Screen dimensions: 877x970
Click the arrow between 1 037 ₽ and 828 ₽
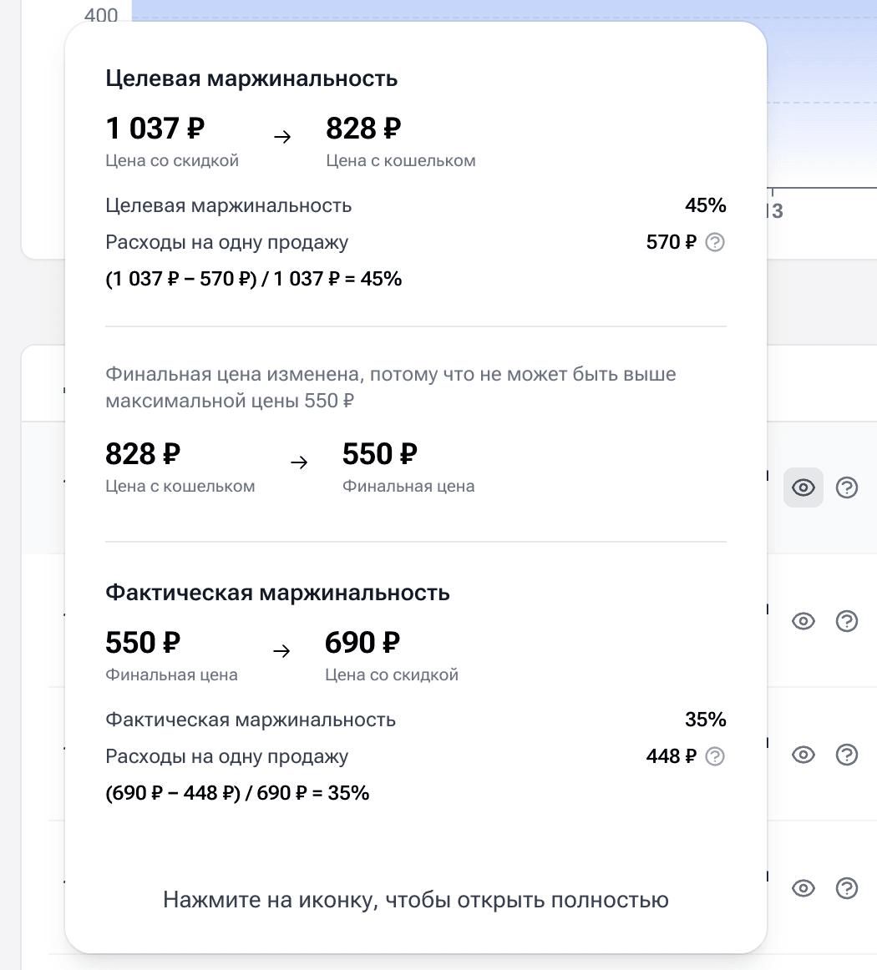[x=282, y=137]
